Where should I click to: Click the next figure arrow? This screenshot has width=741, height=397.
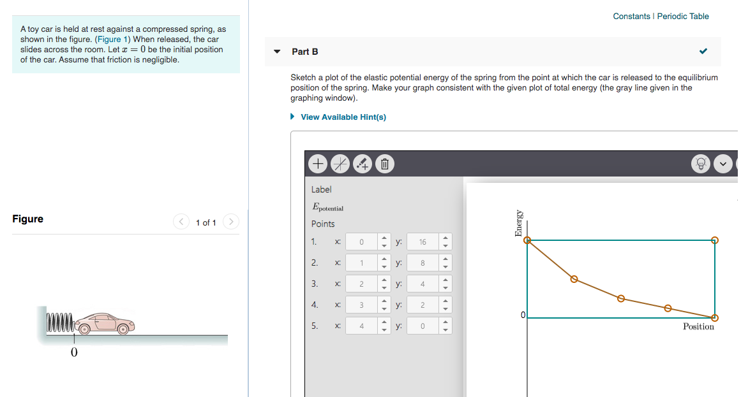pyautogui.click(x=230, y=222)
